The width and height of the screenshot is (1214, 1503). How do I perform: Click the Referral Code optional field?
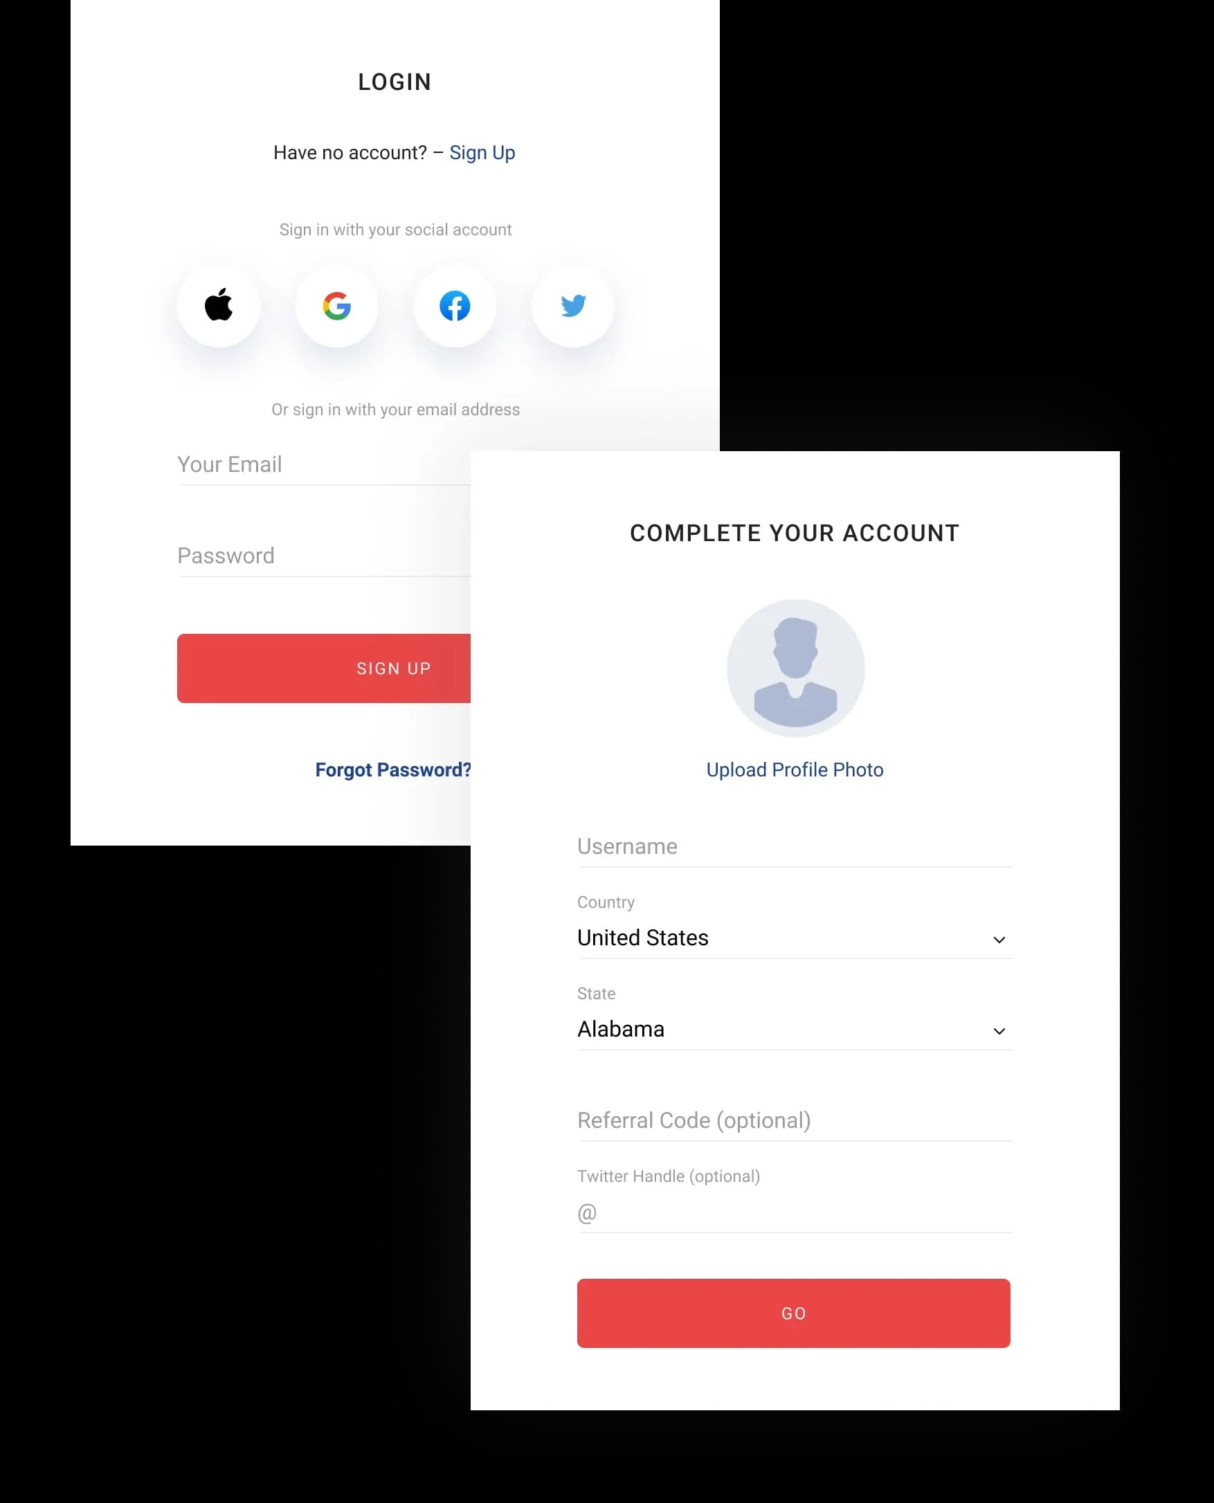tap(795, 1121)
